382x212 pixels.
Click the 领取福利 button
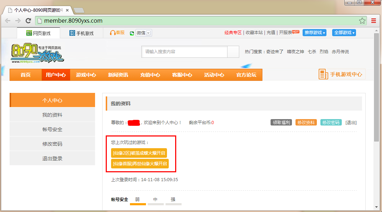281,122
